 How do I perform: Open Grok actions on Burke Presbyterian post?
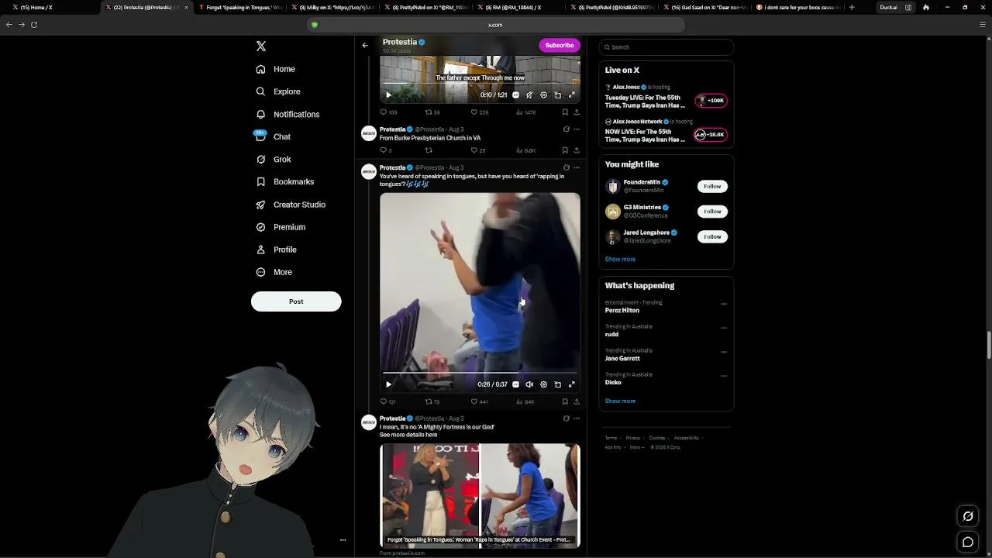566,129
